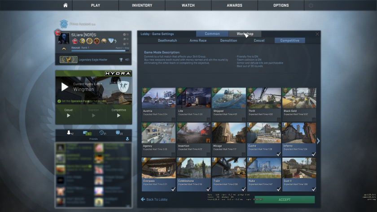Select the Casual game mode tab
377x212 pixels.
pos(259,41)
